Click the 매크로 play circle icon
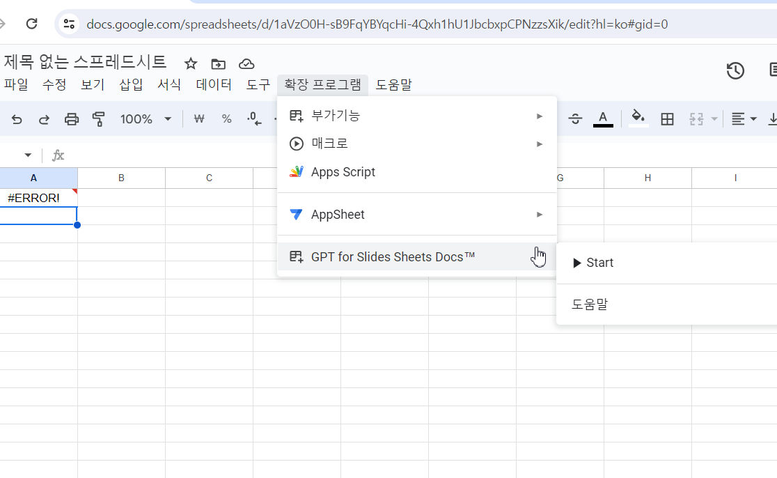 point(297,144)
